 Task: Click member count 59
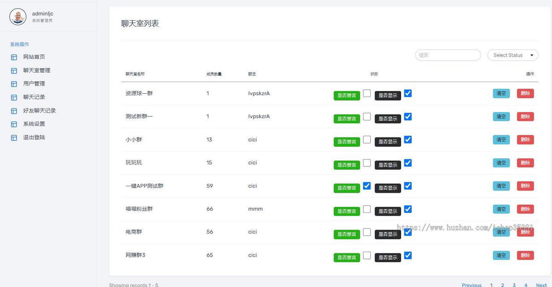[210, 186]
